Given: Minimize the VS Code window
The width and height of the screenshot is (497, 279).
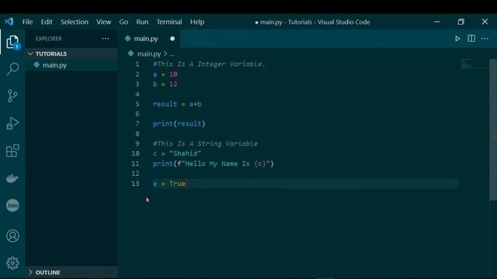Looking at the screenshot, I should pyautogui.click(x=436, y=22).
